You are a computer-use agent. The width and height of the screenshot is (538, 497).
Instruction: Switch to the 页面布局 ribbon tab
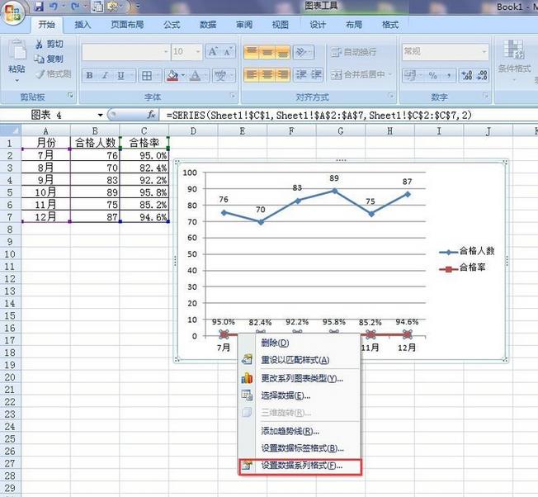click(x=127, y=25)
